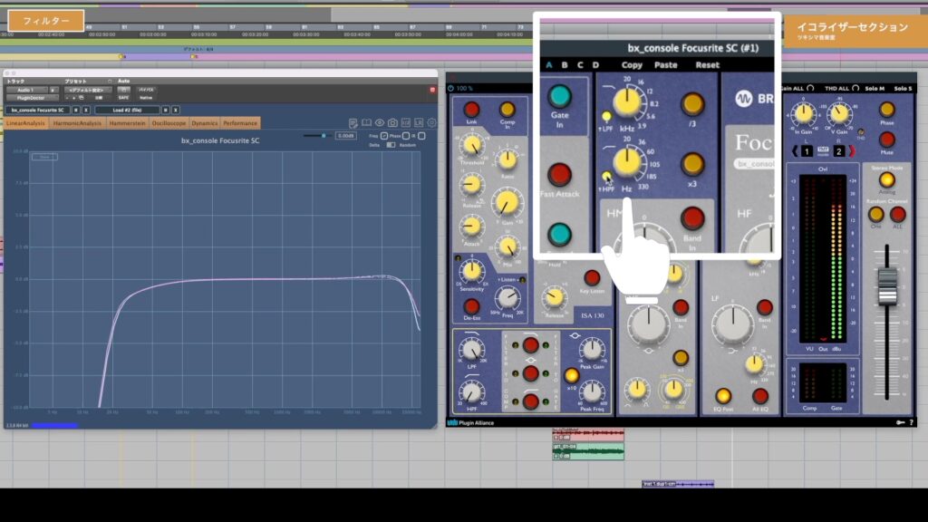Open the Audio 1 track selector
928x522 pixels.
coord(28,90)
